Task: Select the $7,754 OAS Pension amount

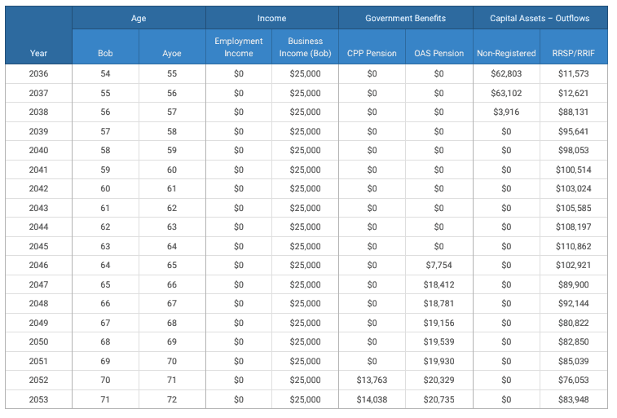Action: click(x=439, y=266)
